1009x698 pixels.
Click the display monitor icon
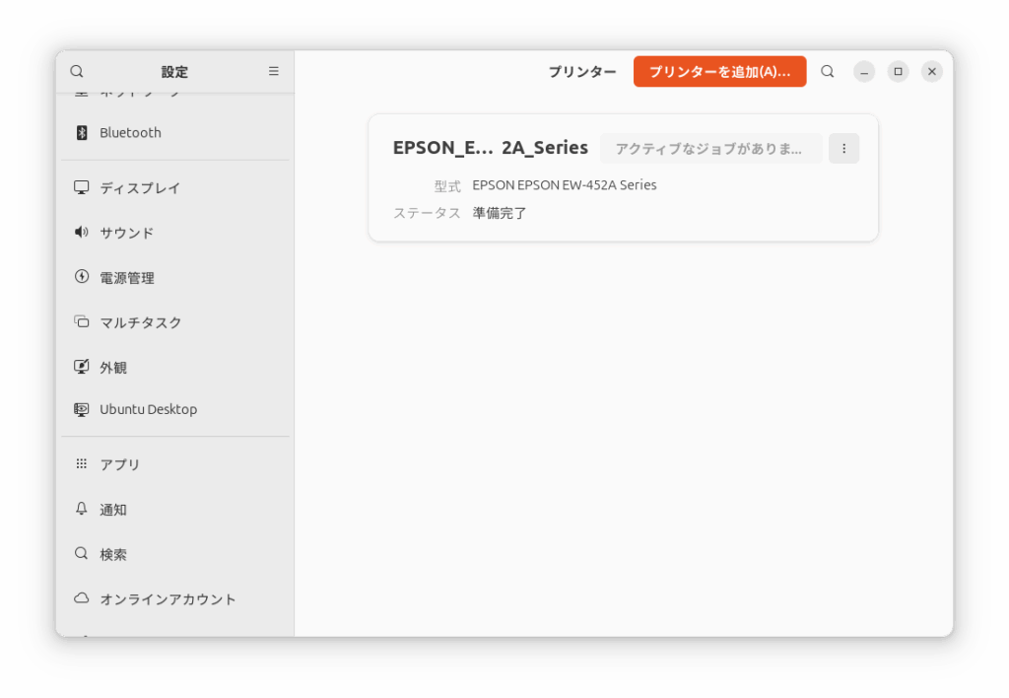point(82,187)
